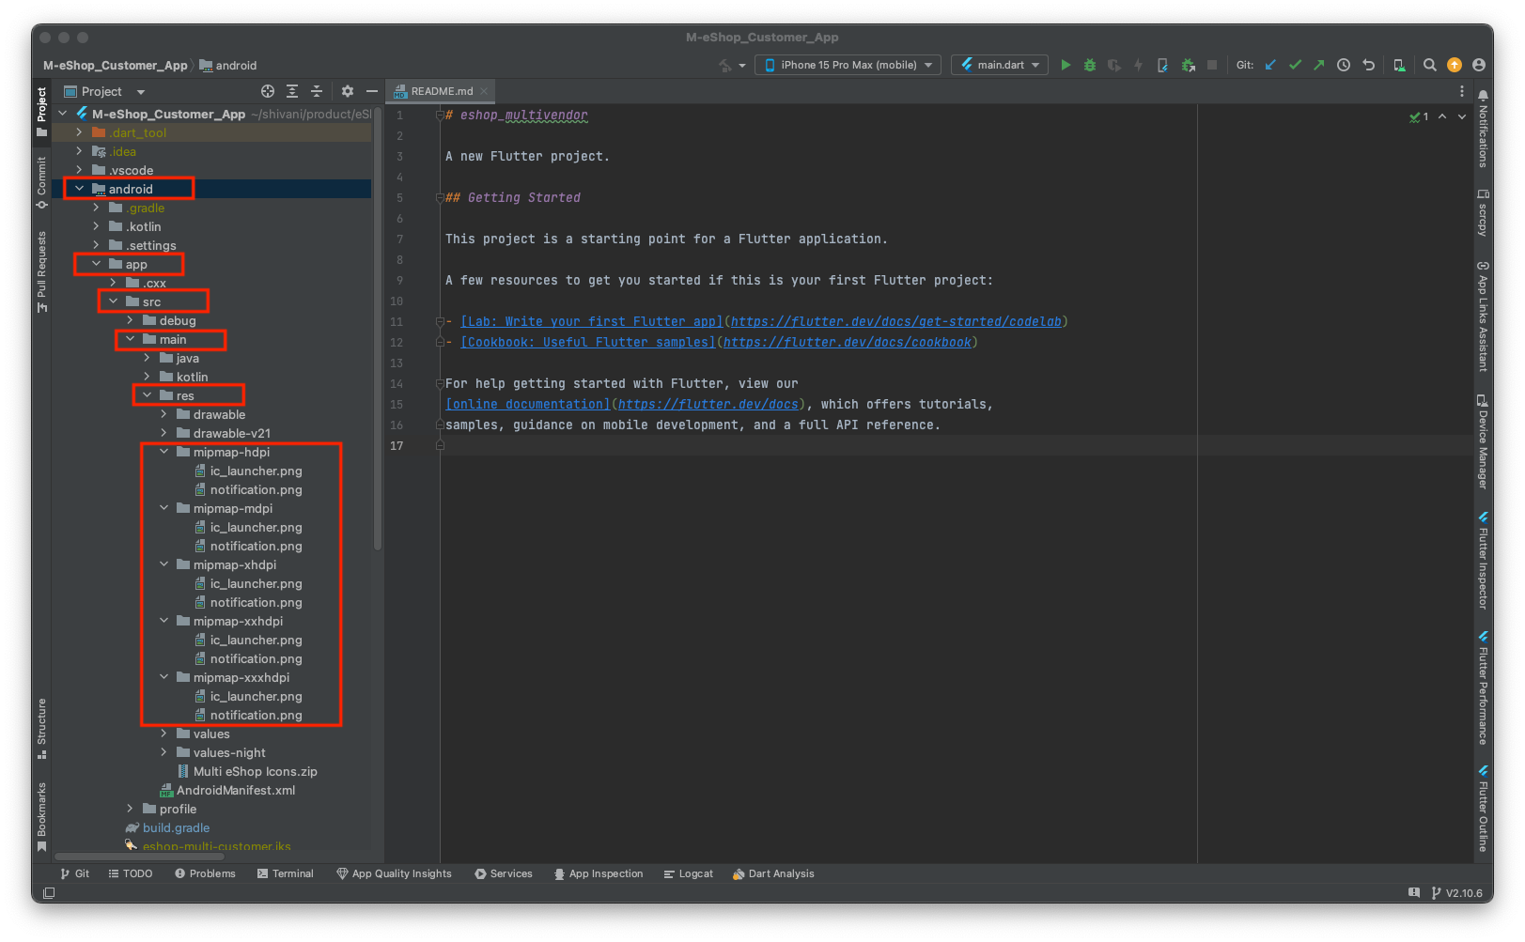1525x942 pixels.
Task: Click Expand All in Project panel
Action: 292,91
